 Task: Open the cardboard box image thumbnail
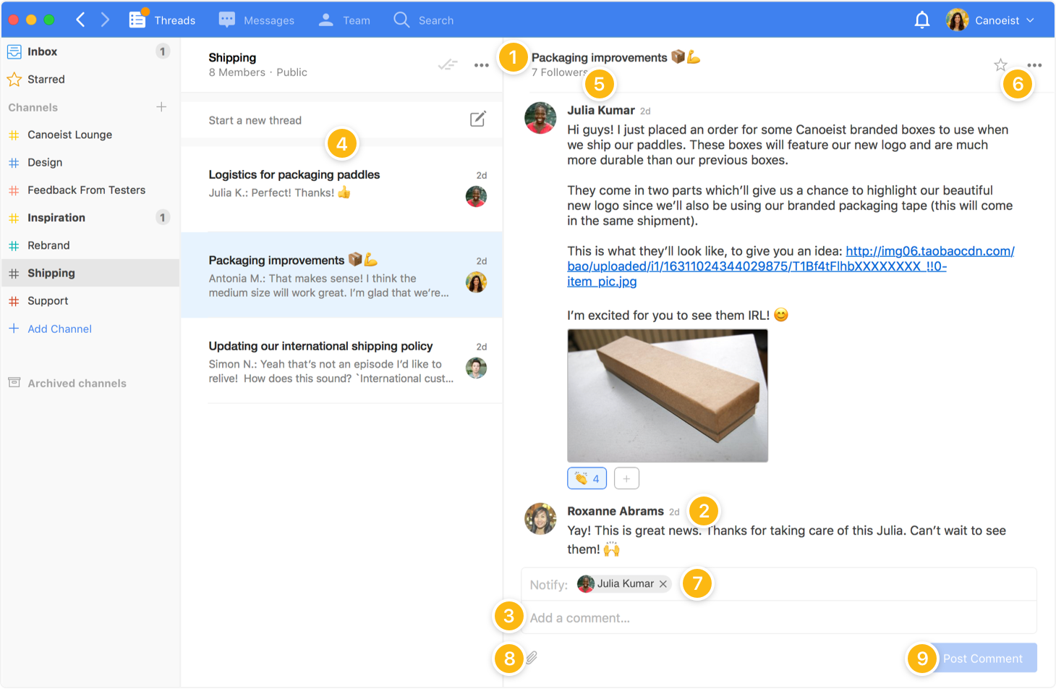[x=667, y=395]
